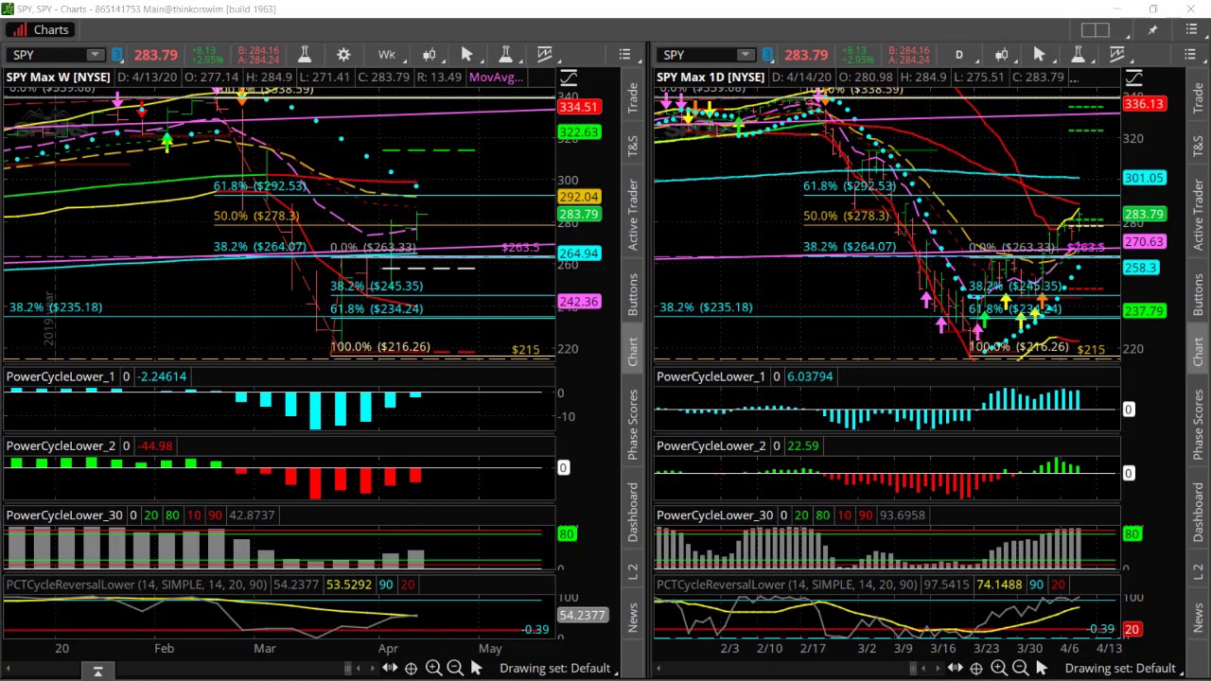Open the Trade side tab of left chart
The width and height of the screenshot is (1211, 681).
click(633, 99)
